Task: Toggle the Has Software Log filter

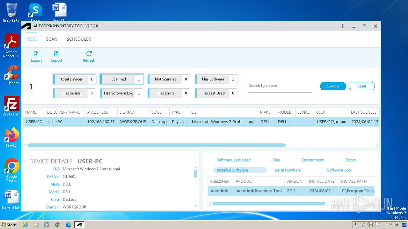Action: (x=122, y=93)
